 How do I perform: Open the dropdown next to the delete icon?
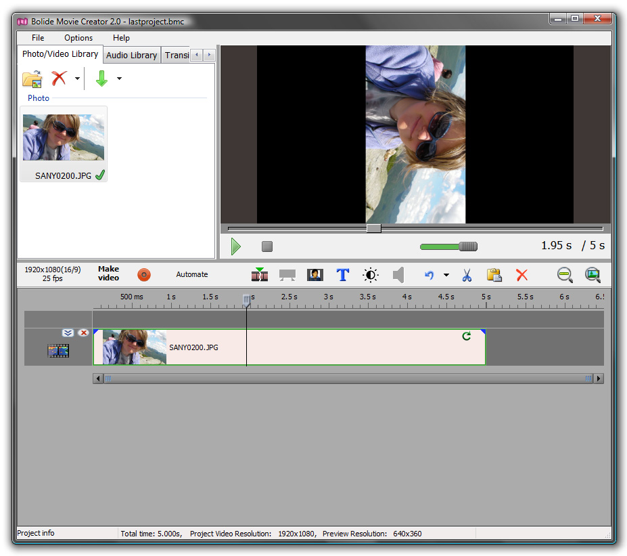point(76,78)
